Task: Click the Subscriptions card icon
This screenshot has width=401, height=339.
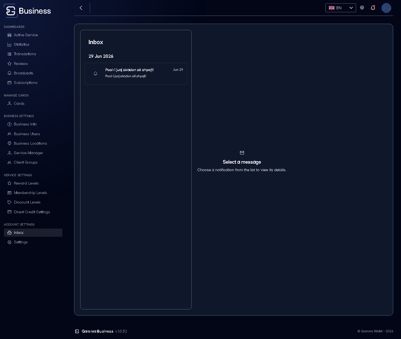Action: (9, 83)
